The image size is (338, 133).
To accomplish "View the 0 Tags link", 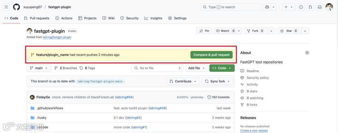I will pos(87,68).
